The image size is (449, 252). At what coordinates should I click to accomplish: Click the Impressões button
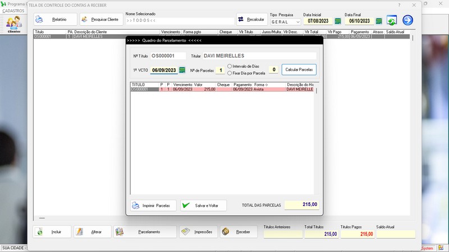coord(199,232)
